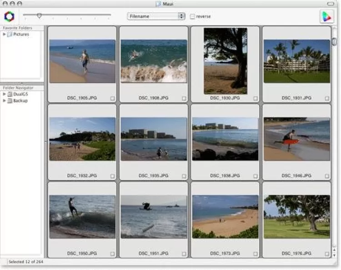Click the thumbnail size slider knob

40,15
